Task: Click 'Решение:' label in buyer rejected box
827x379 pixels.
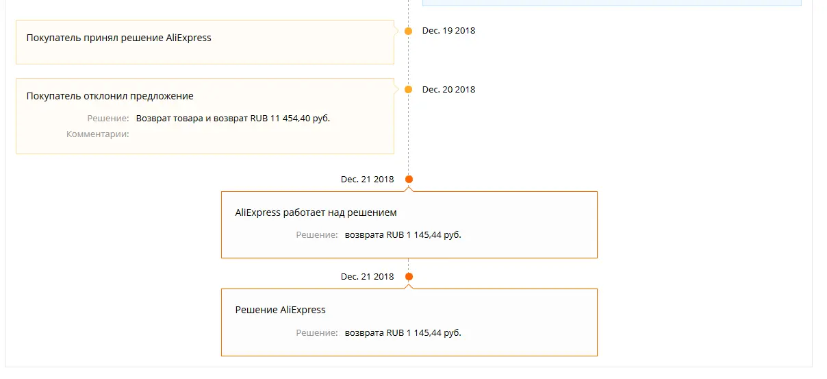Action: pos(108,119)
